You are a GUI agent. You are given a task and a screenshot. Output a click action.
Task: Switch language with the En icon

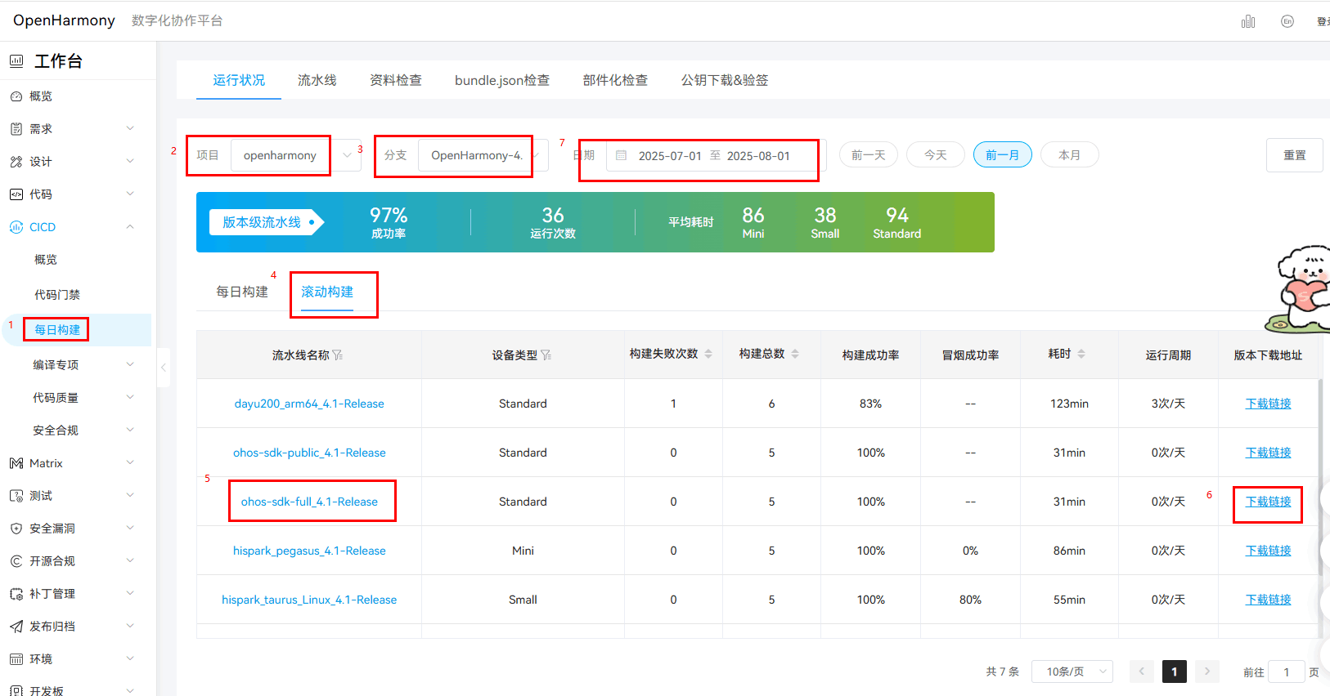[1287, 21]
